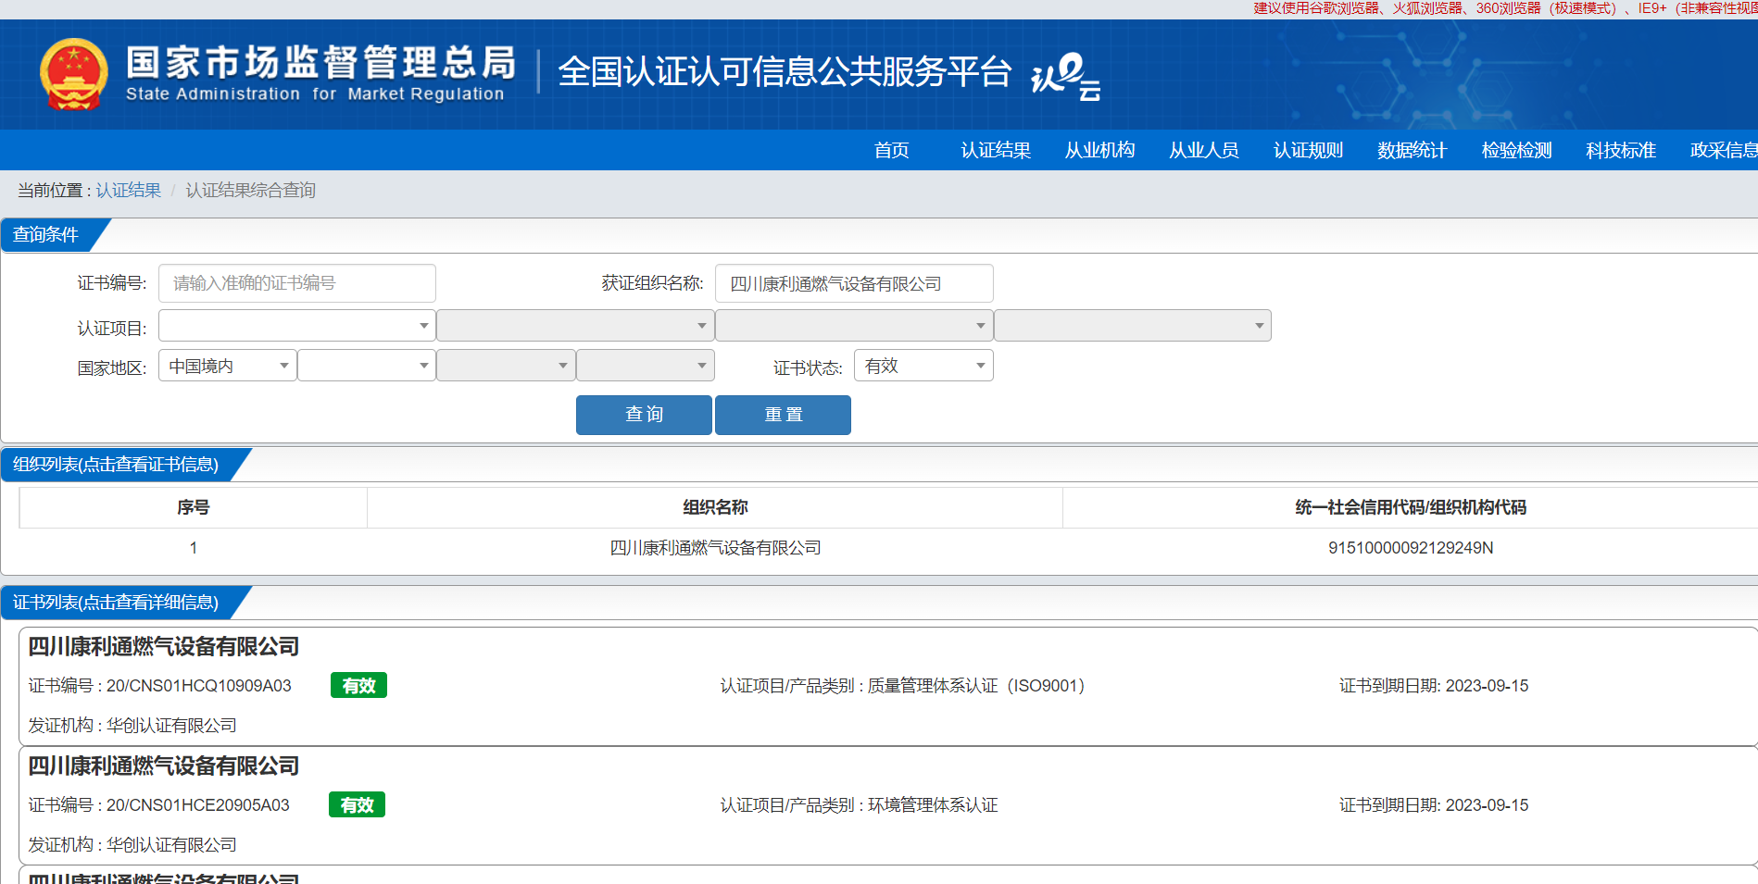Expand the second 认证项目 dropdown
This screenshot has width=1758, height=884.
point(575,326)
